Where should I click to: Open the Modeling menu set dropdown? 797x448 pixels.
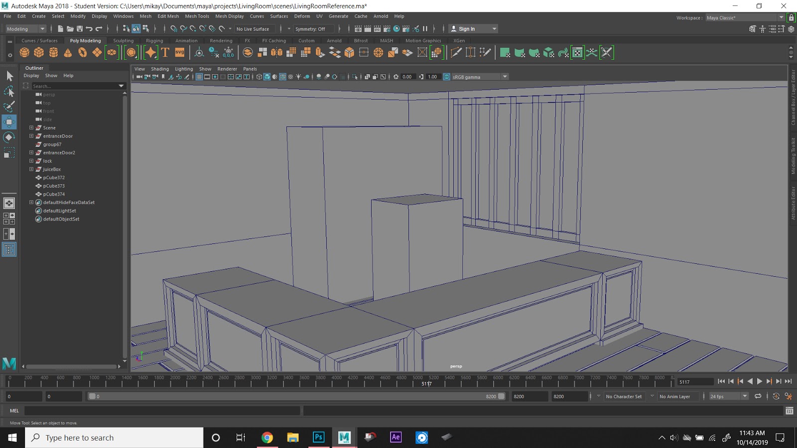pyautogui.click(x=25, y=29)
